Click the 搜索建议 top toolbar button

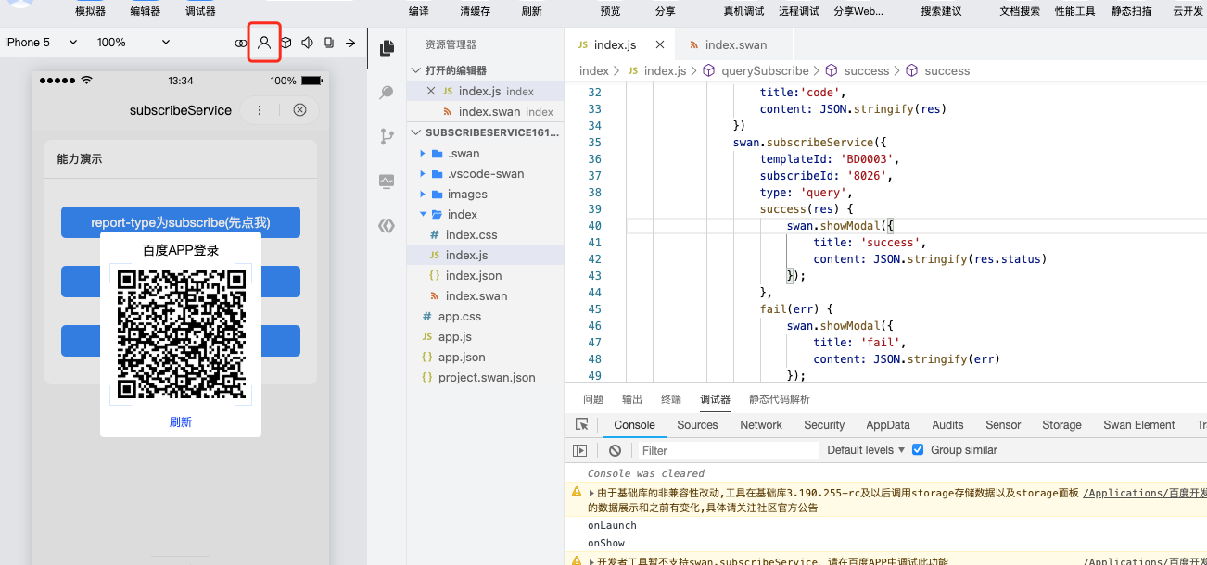[941, 12]
